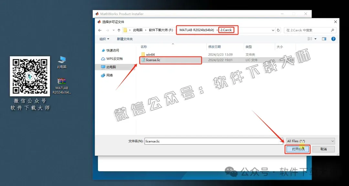Click 软件下载大师 (F:) in the address path
Viewport: 349px width, 186px height.
[x=161, y=30]
